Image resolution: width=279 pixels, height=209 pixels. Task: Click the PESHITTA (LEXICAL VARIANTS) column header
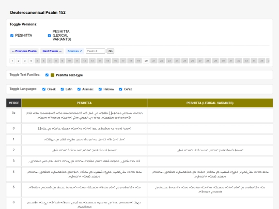pyautogui.click(x=210, y=103)
